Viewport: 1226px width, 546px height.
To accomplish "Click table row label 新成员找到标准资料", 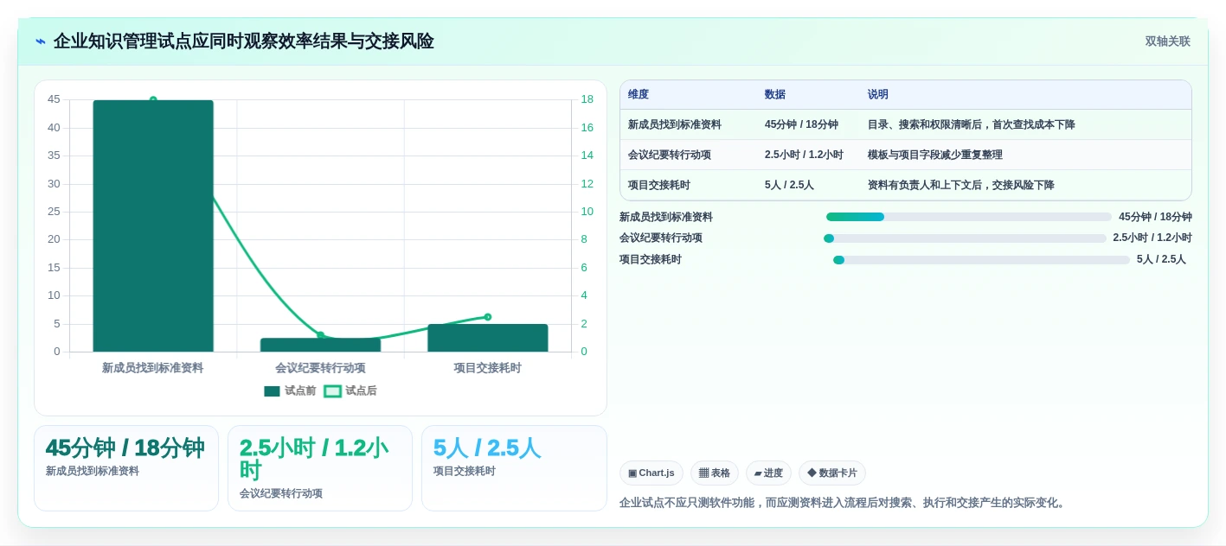I will point(675,124).
